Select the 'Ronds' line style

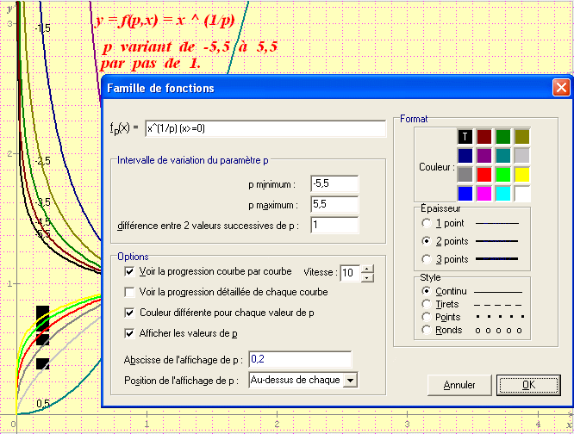[x=427, y=330]
